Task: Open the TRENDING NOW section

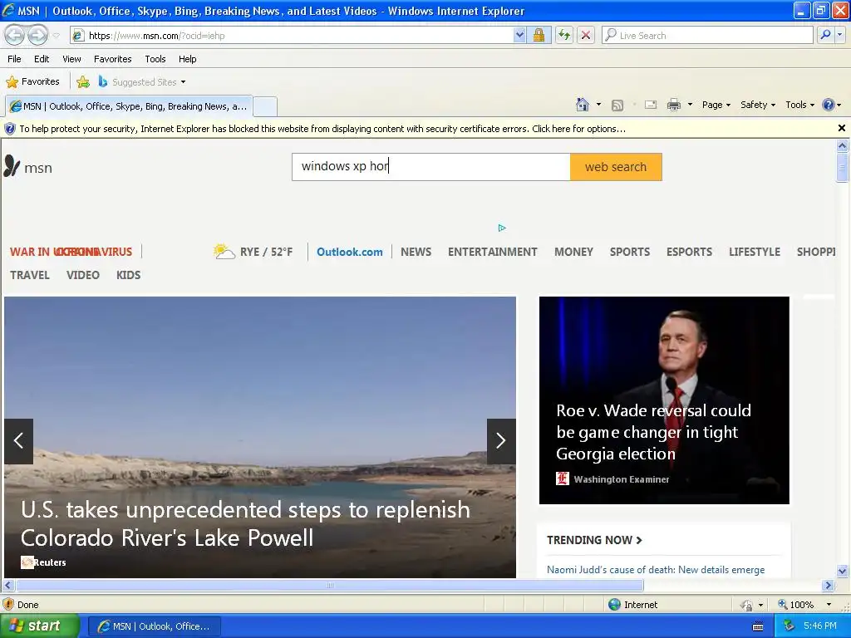Action: tap(594, 540)
